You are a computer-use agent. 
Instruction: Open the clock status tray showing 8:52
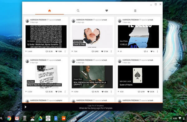tap(175, 118)
